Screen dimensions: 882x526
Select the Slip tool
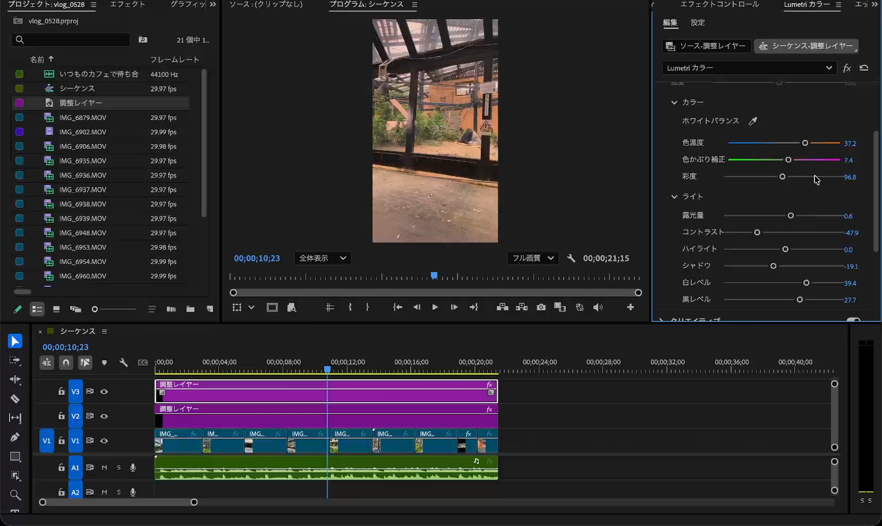point(15,418)
